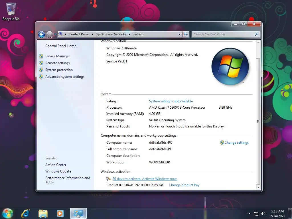Click the shield icon beside Remote settings

pyautogui.click(x=41, y=63)
